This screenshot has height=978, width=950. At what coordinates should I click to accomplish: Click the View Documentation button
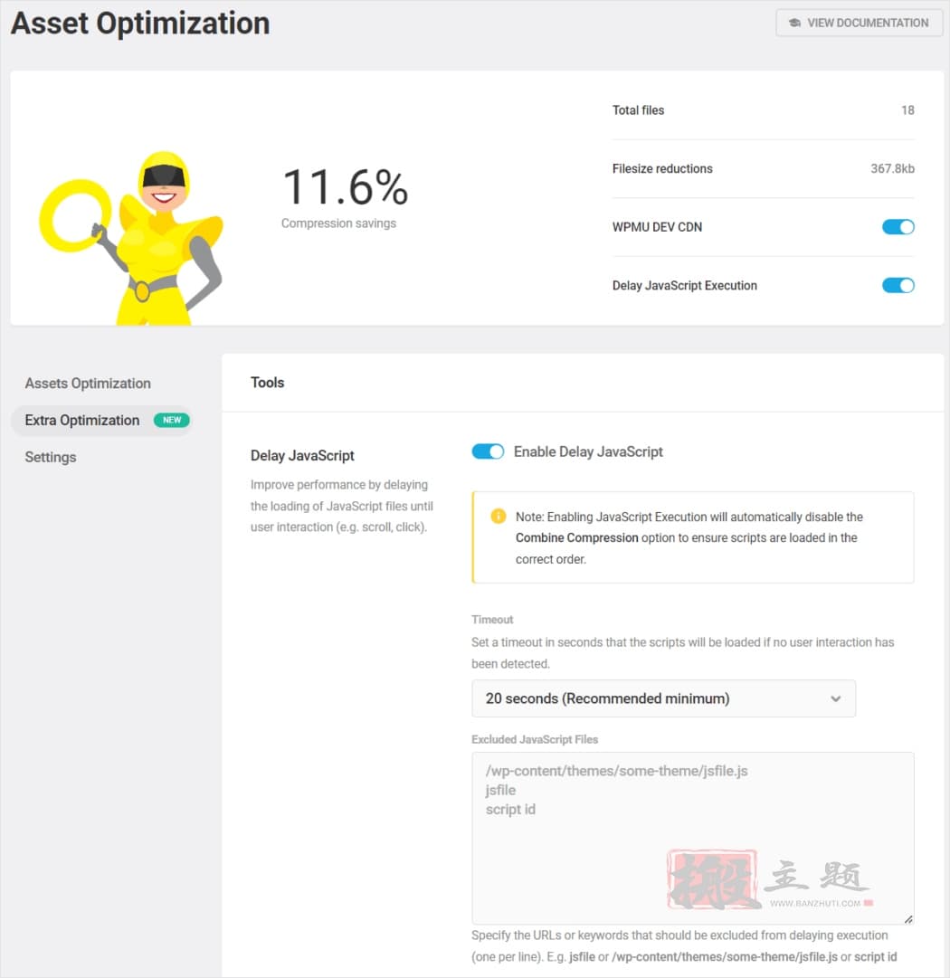(x=859, y=24)
